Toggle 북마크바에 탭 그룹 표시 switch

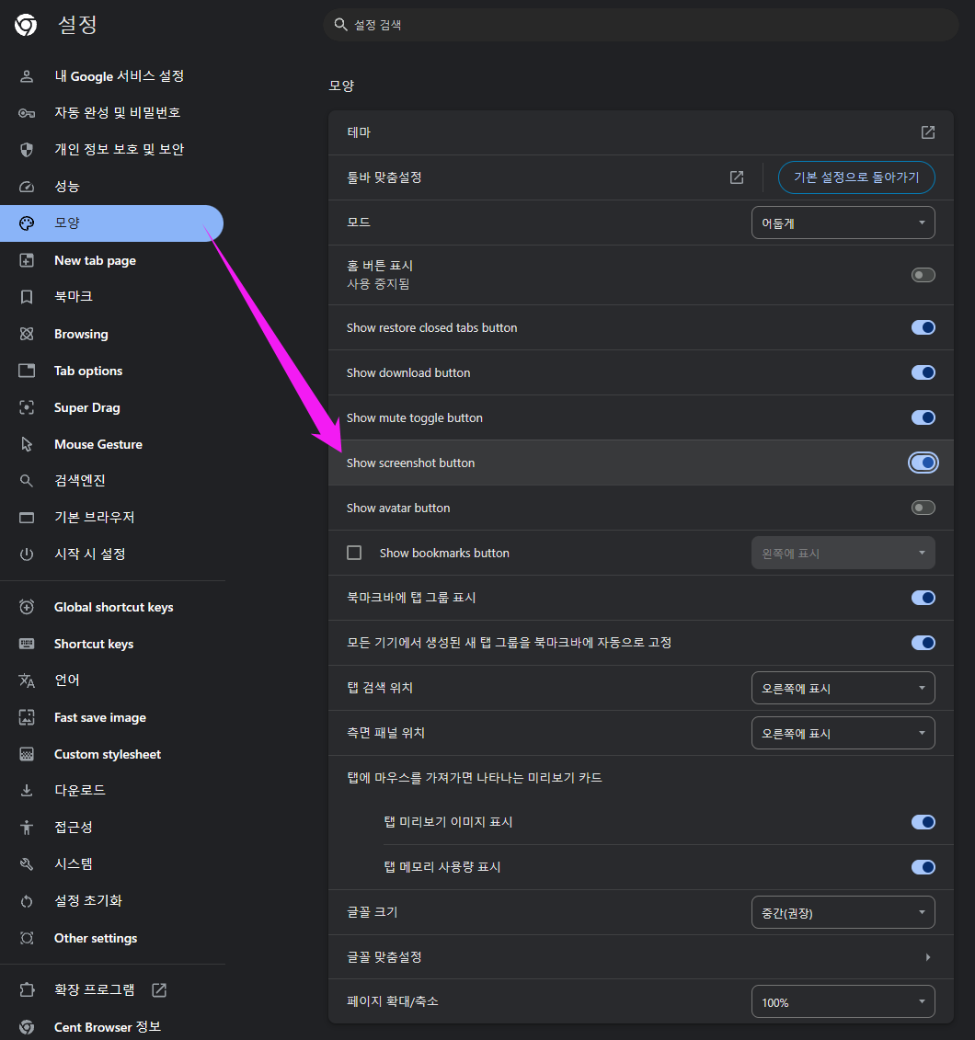[x=923, y=598]
